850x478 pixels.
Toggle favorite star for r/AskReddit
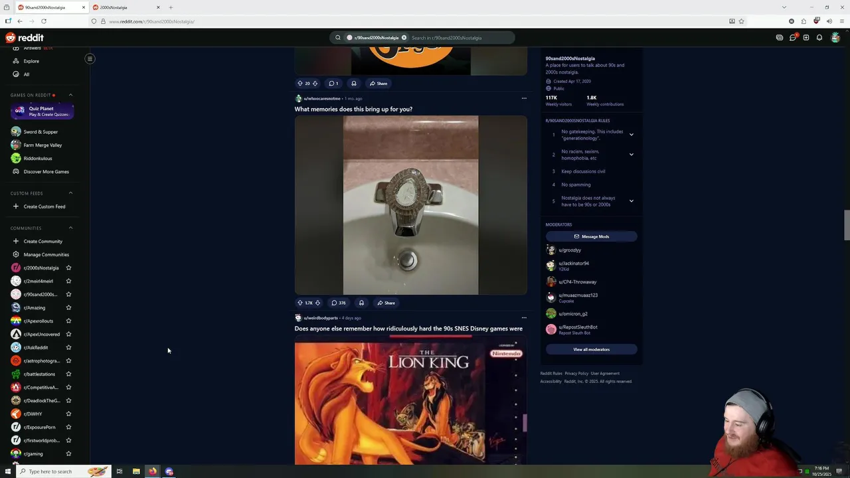point(68,347)
